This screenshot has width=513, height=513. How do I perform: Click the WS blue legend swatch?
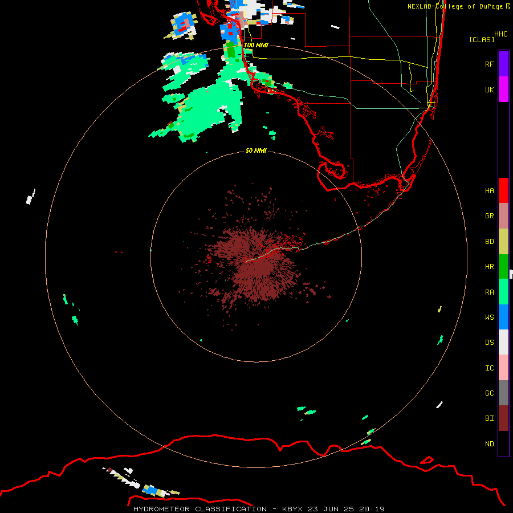(503, 317)
